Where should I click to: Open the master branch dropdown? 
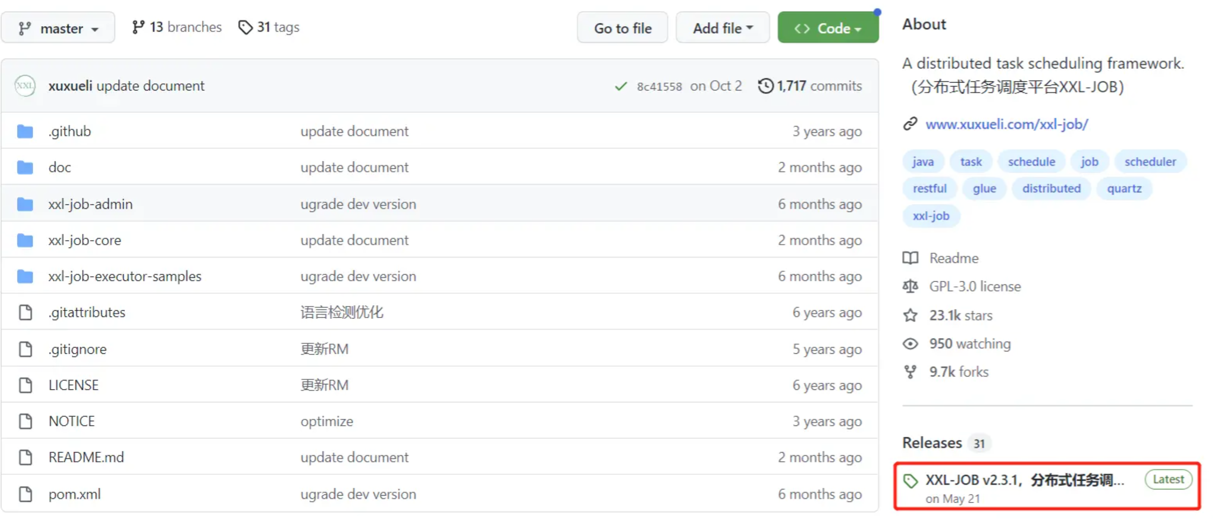58,28
